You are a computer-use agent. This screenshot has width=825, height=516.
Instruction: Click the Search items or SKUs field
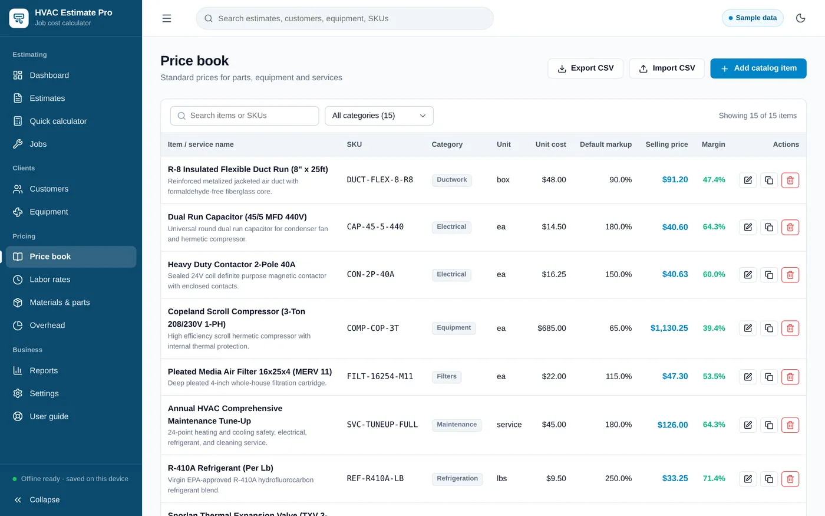(245, 116)
